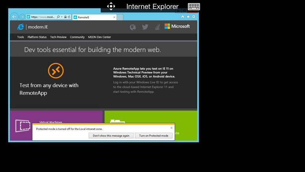
Task: Open a new blank tab
Action: coord(120,17)
